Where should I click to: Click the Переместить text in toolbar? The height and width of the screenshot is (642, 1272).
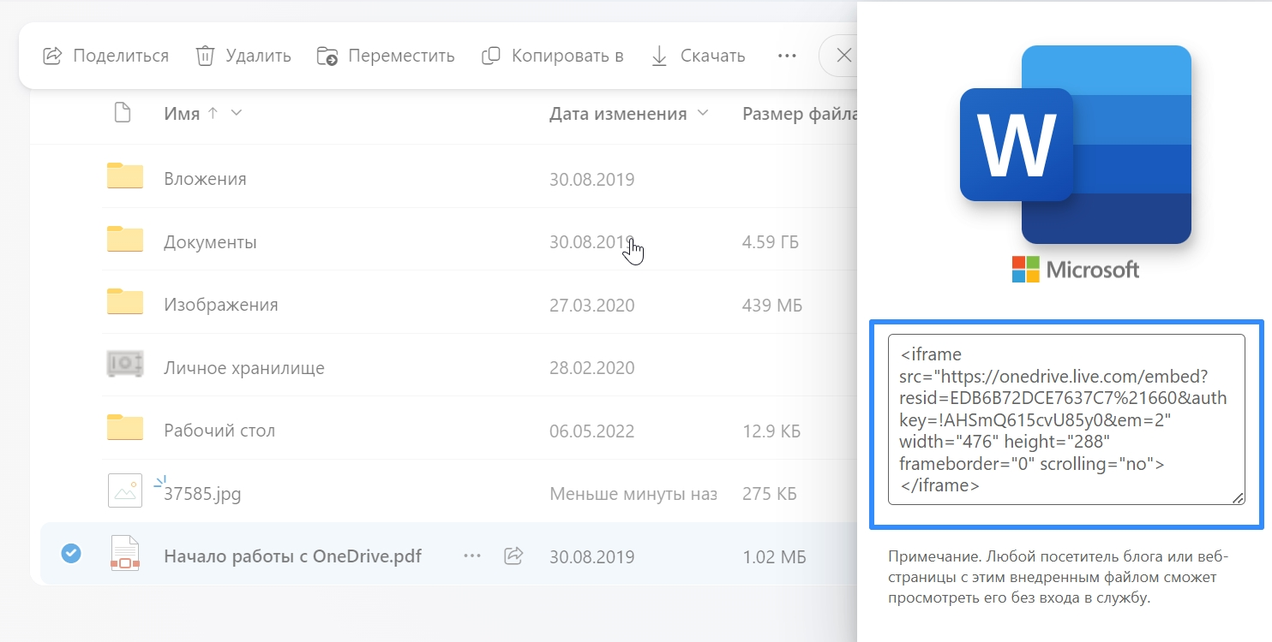401,56
